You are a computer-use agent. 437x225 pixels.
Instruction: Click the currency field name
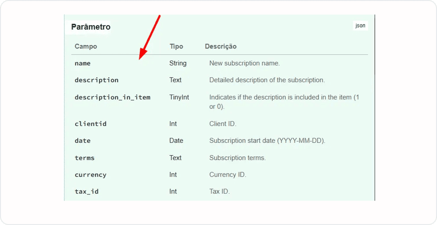91,175
